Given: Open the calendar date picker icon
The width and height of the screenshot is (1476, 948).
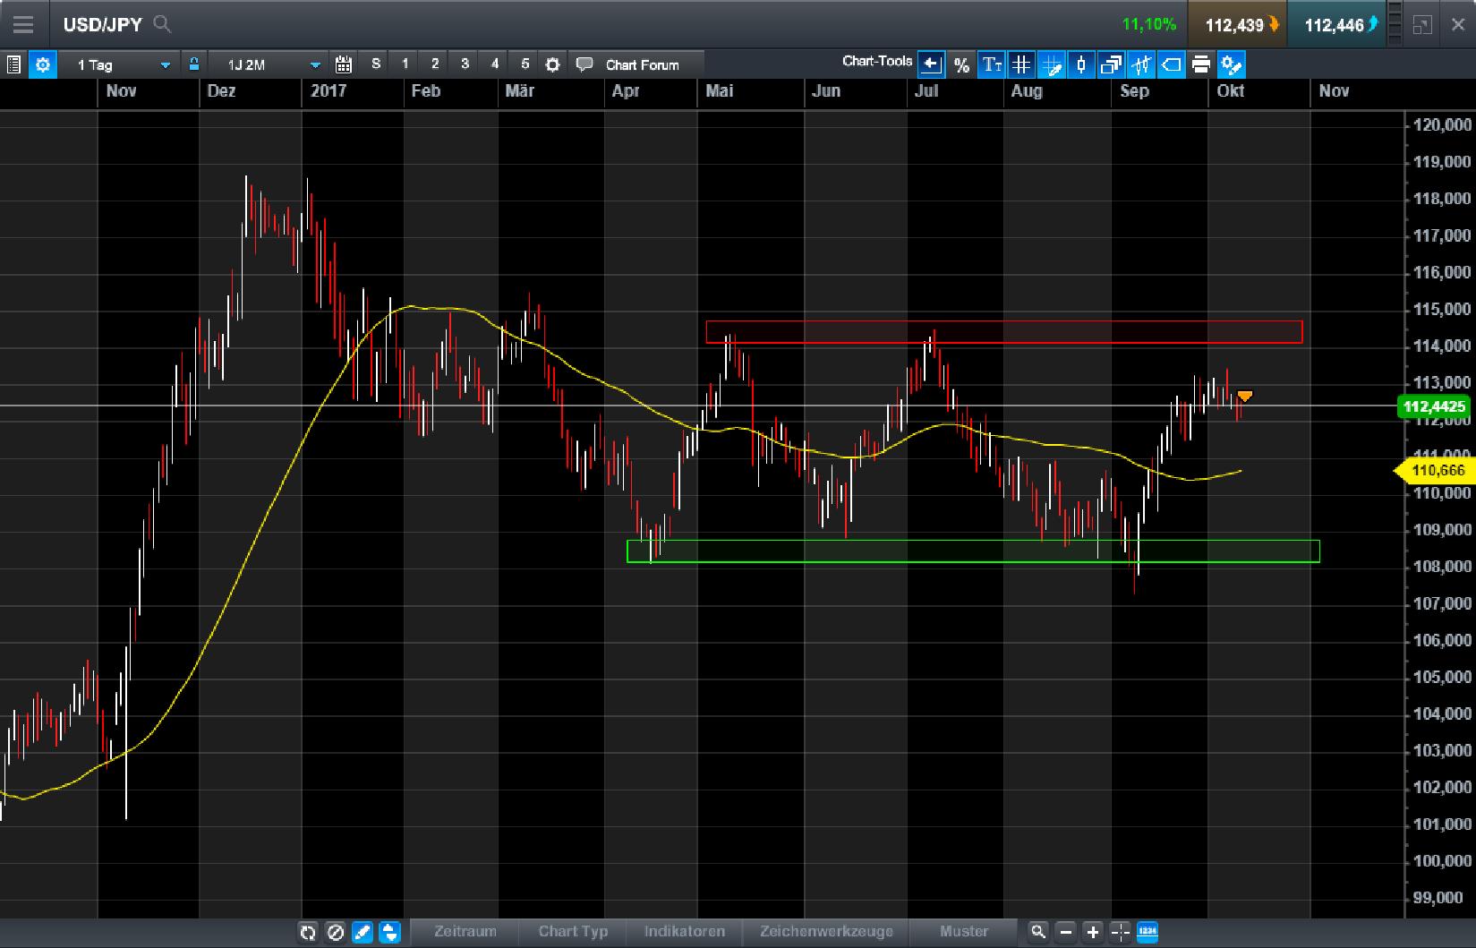Looking at the screenshot, I should [343, 64].
